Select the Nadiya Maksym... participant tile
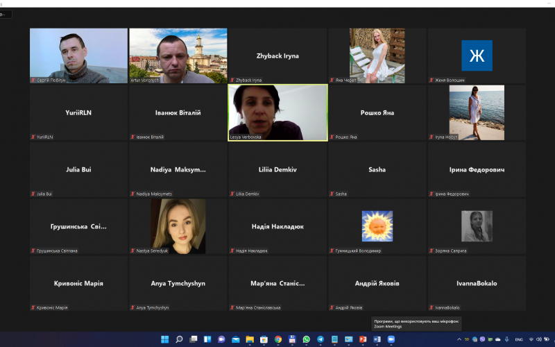The height and width of the screenshot is (347, 555). (x=178, y=169)
